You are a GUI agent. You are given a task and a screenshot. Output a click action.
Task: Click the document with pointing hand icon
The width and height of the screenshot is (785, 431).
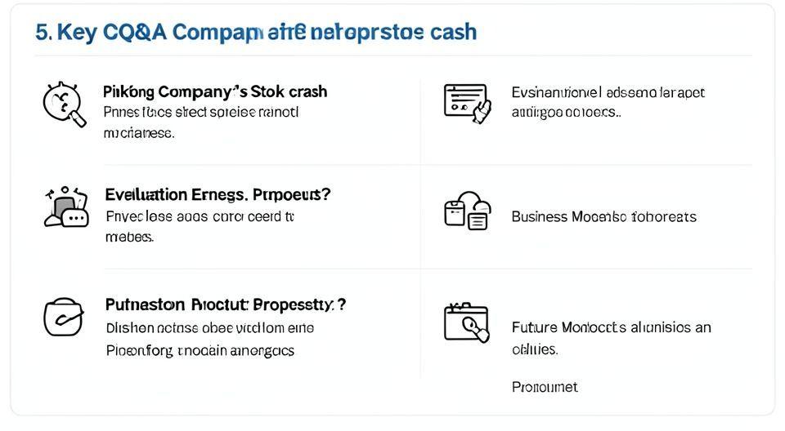click(x=467, y=104)
